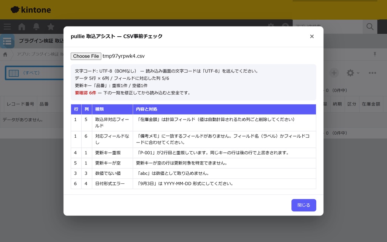
Task: Click the 「P-001」 duplicate key message
Action: pyautogui.click(x=213, y=153)
